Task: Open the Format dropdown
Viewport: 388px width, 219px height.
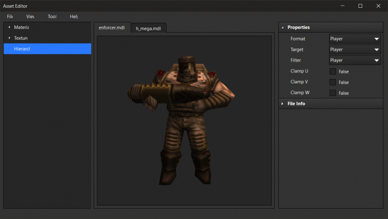Action: pos(355,39)
